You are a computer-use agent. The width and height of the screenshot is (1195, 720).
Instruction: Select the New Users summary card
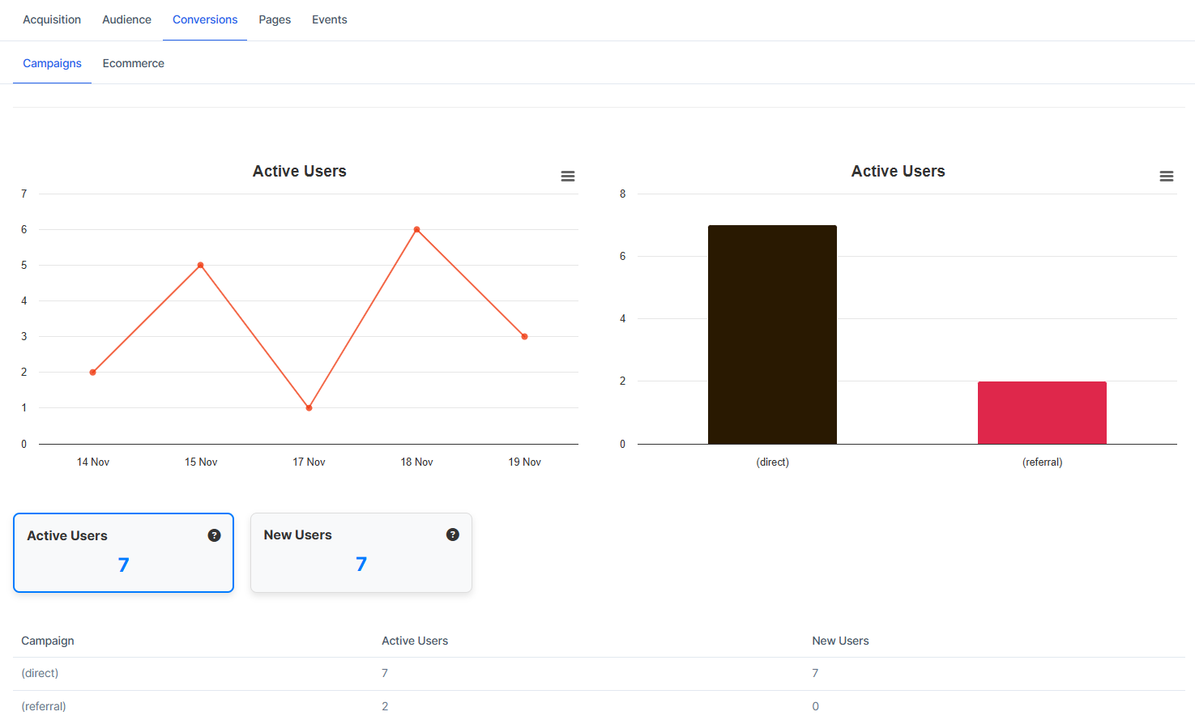pyautogui.click(x=361, y=552)
